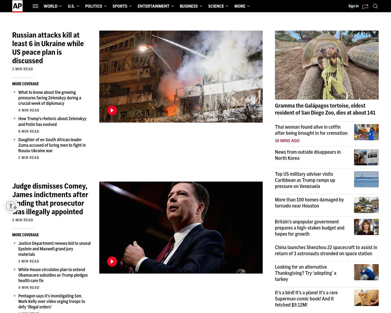Open Britain's unpopular government budget story
The width and height of the screenshot is (391, 313).
click(x=309, y=228)
